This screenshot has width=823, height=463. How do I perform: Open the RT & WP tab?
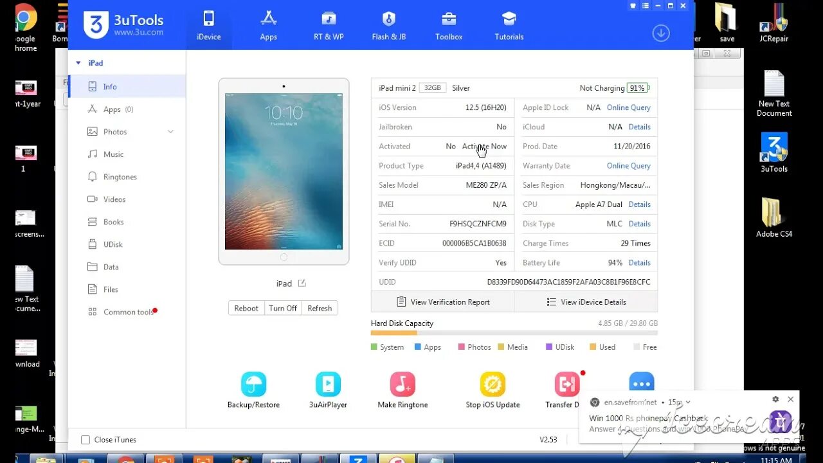click(329, 25)
